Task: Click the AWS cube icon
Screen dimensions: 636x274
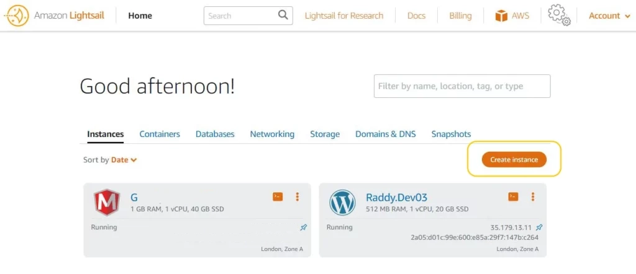Action: 501,15
